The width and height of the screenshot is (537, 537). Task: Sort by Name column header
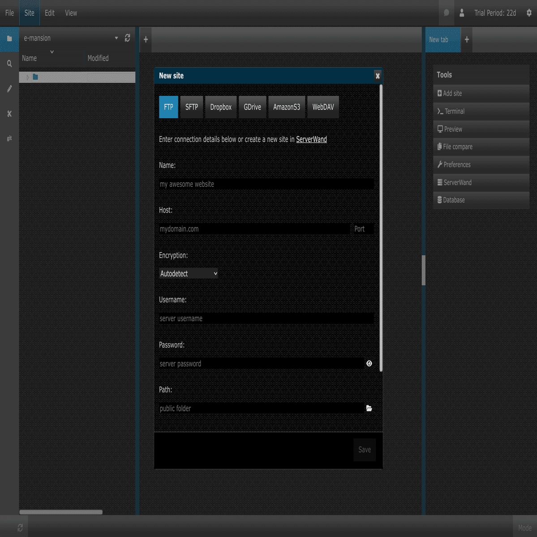(30, 58)
